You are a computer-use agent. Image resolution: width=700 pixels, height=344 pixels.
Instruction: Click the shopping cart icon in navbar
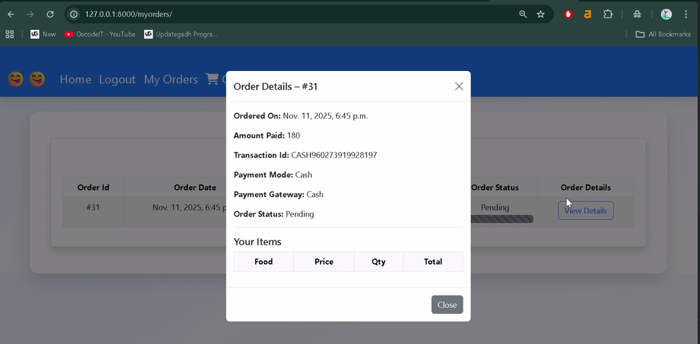click(x=212, y=79)
